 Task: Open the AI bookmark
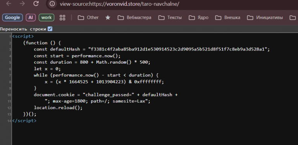pyautogui.click(x=31, y=18)
